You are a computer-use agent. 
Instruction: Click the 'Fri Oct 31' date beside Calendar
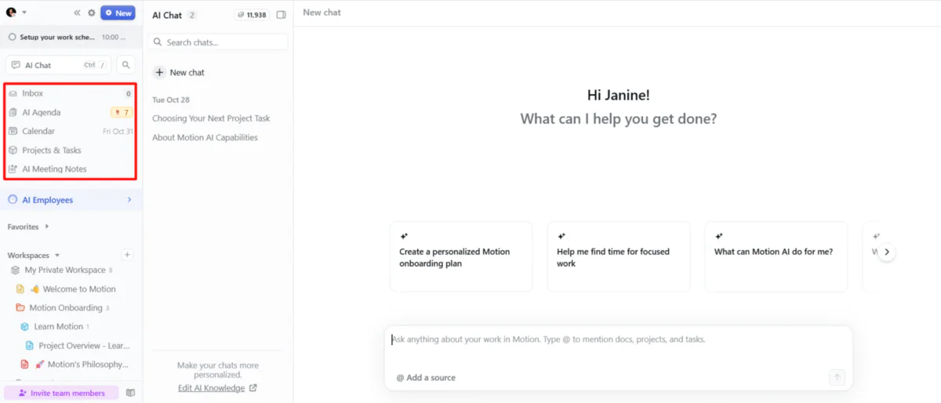point(118,131)
